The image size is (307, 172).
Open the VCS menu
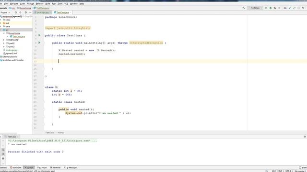coord(66,4)
